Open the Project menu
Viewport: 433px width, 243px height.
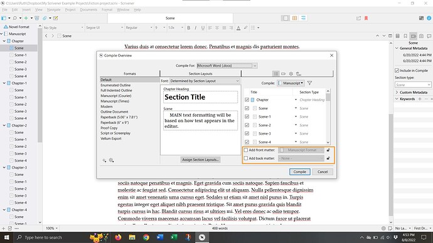tap(70, 9)
